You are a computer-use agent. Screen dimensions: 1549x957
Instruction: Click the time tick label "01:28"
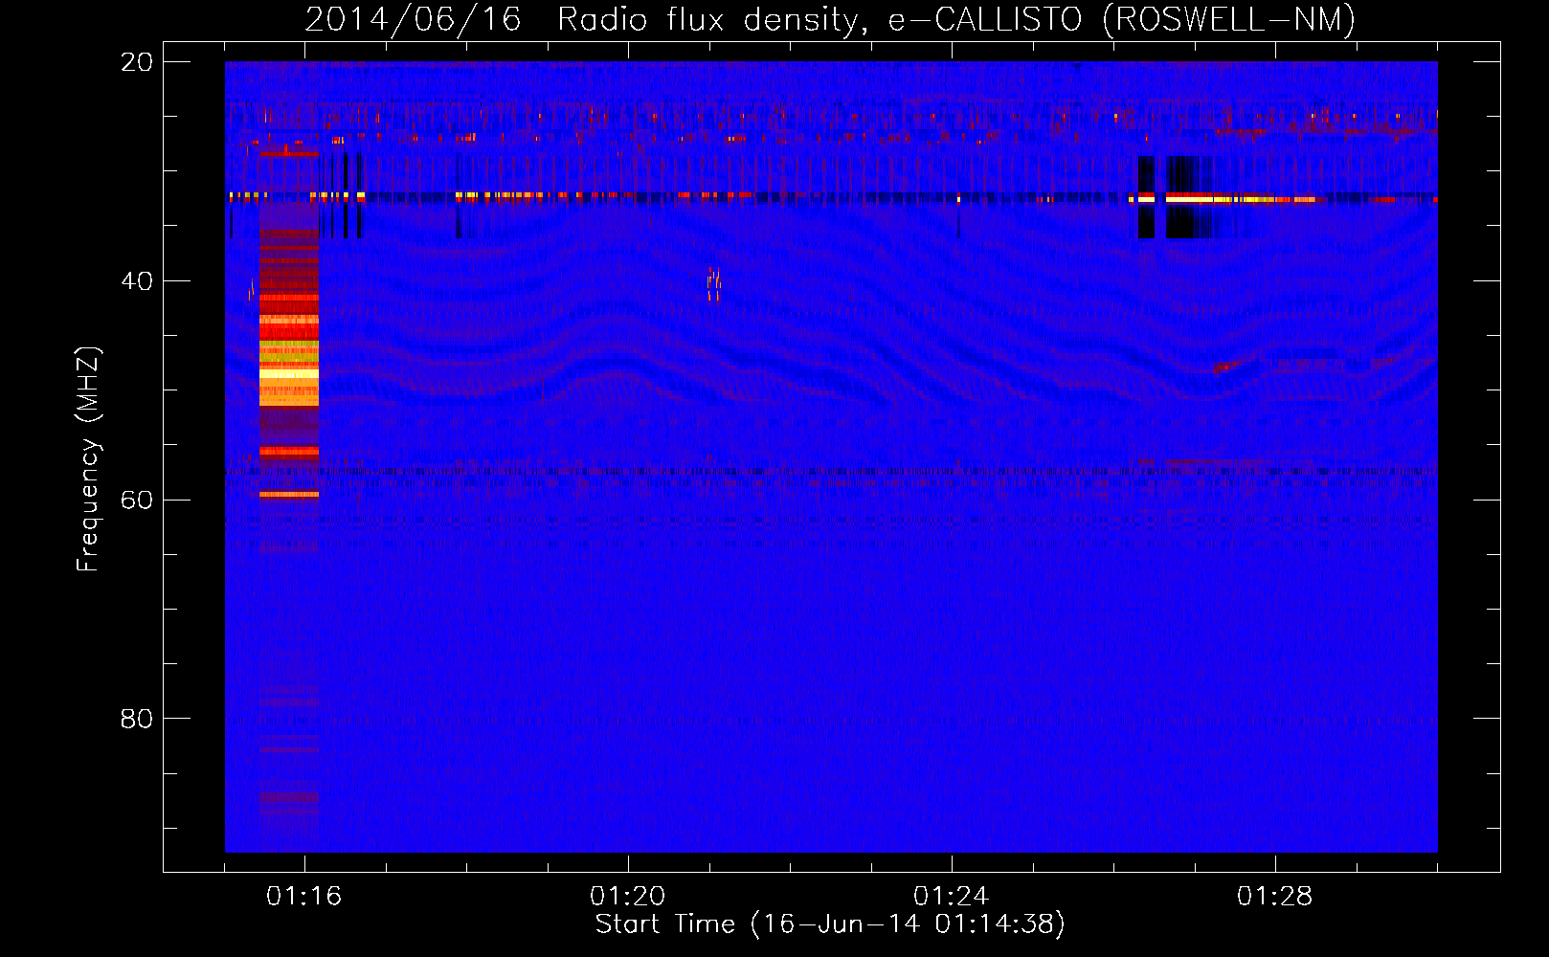tap(1275, 897)
